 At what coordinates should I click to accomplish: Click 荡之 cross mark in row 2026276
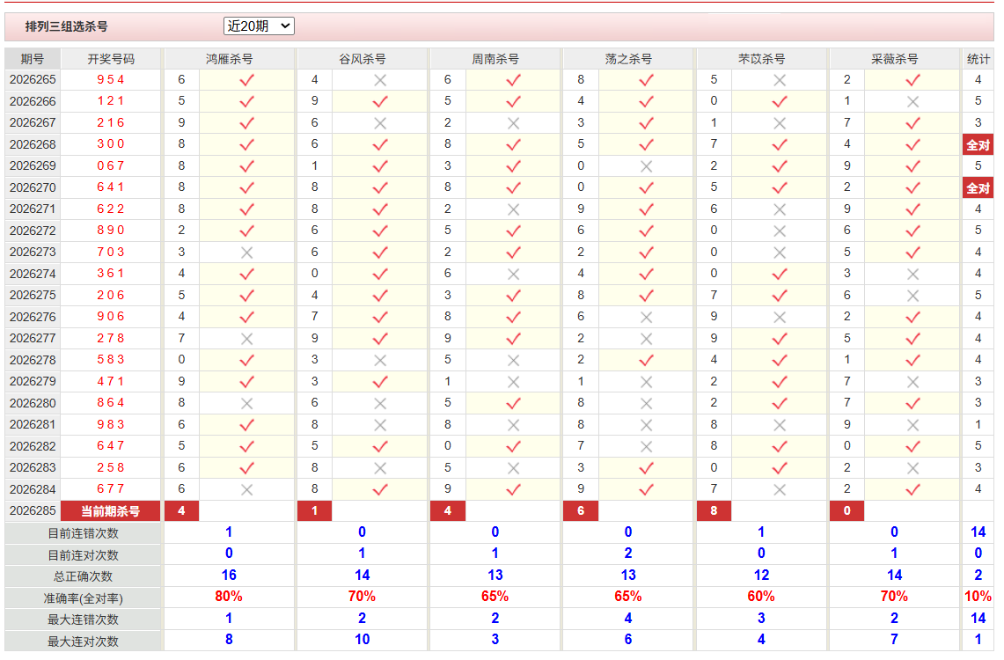pos(646,317)
